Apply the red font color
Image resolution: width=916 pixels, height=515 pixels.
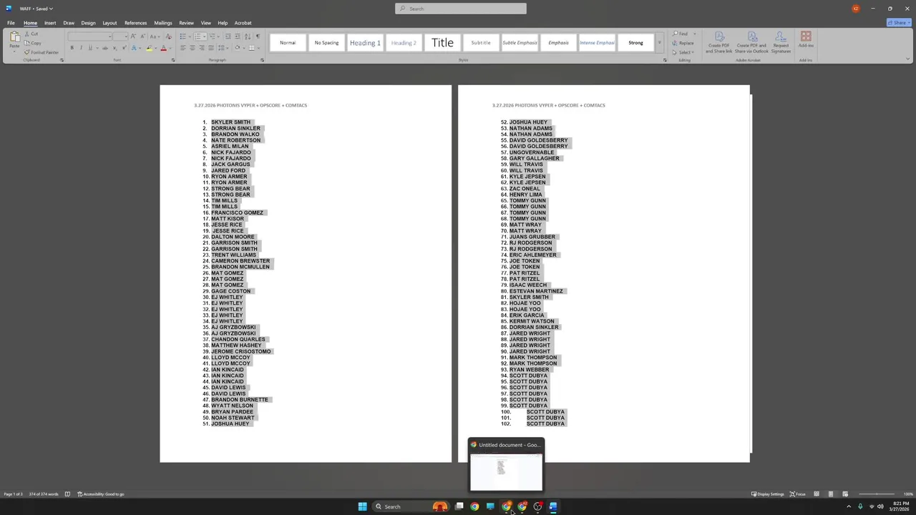(x=163, y=48)
